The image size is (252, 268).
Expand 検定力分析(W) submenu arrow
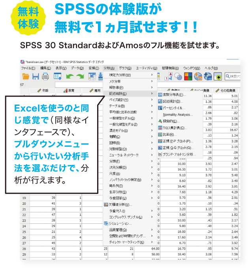click(152, 75)
